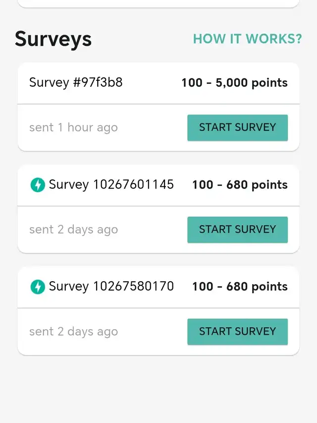Tap the Surveys section heading
The width and height of the screenshot is (317, 423).
point(53,39)
